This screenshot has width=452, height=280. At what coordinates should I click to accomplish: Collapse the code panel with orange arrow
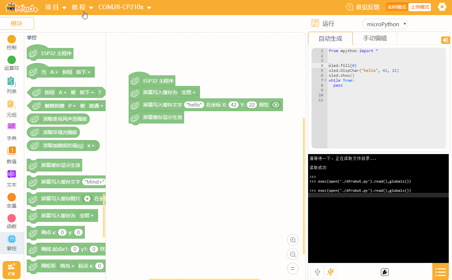point(445,40)
